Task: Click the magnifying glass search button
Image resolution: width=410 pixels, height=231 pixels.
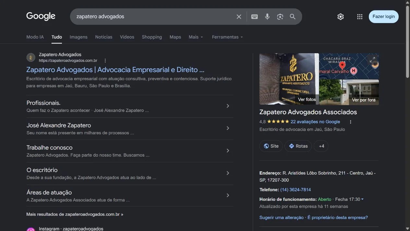Action: coord(293,17)
